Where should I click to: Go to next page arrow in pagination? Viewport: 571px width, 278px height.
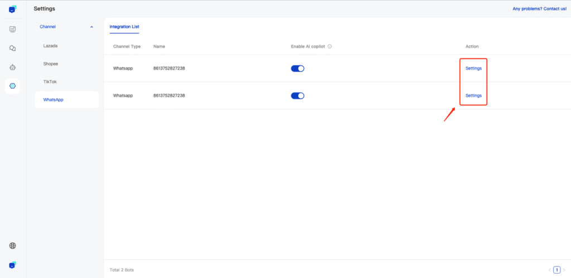[564, 270]
